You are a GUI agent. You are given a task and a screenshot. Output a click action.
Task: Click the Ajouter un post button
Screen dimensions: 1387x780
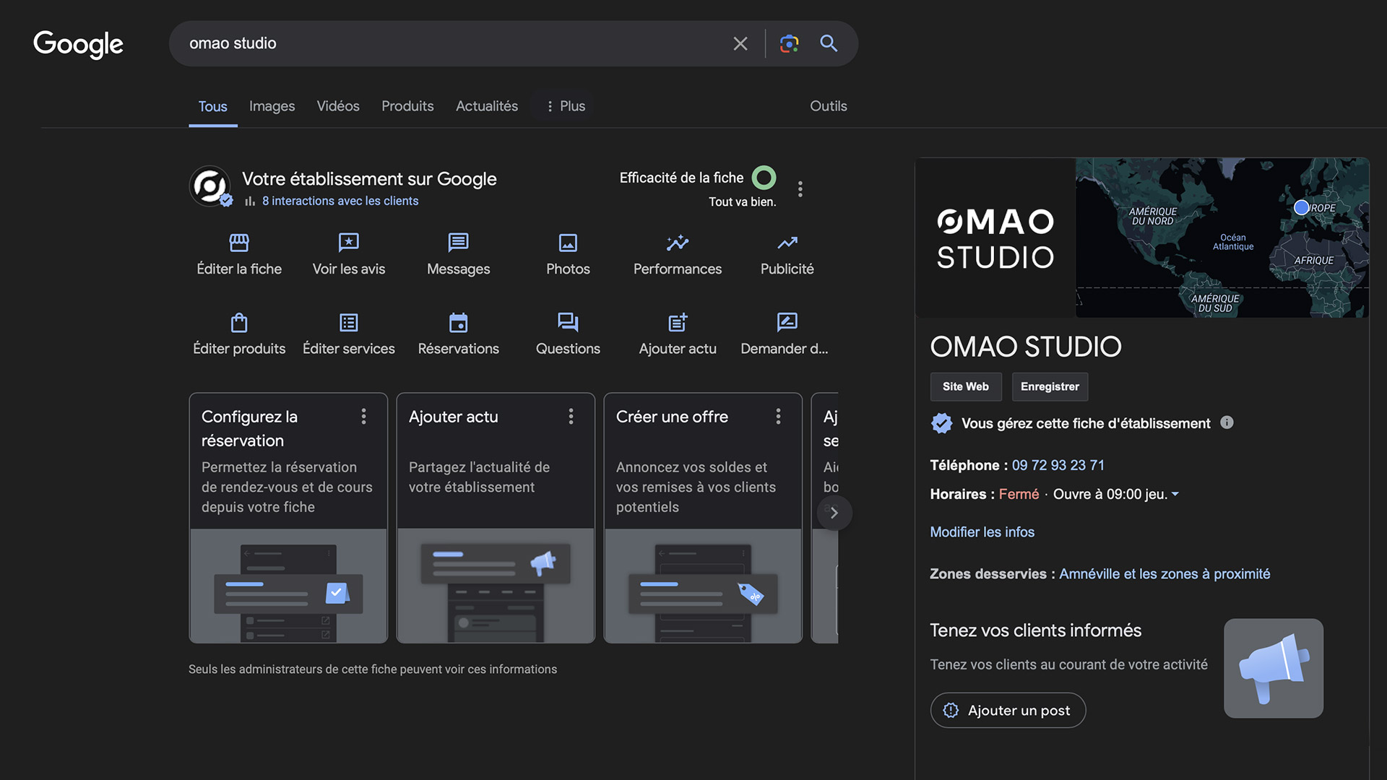pyautogui.click(x=1008, y=711)
